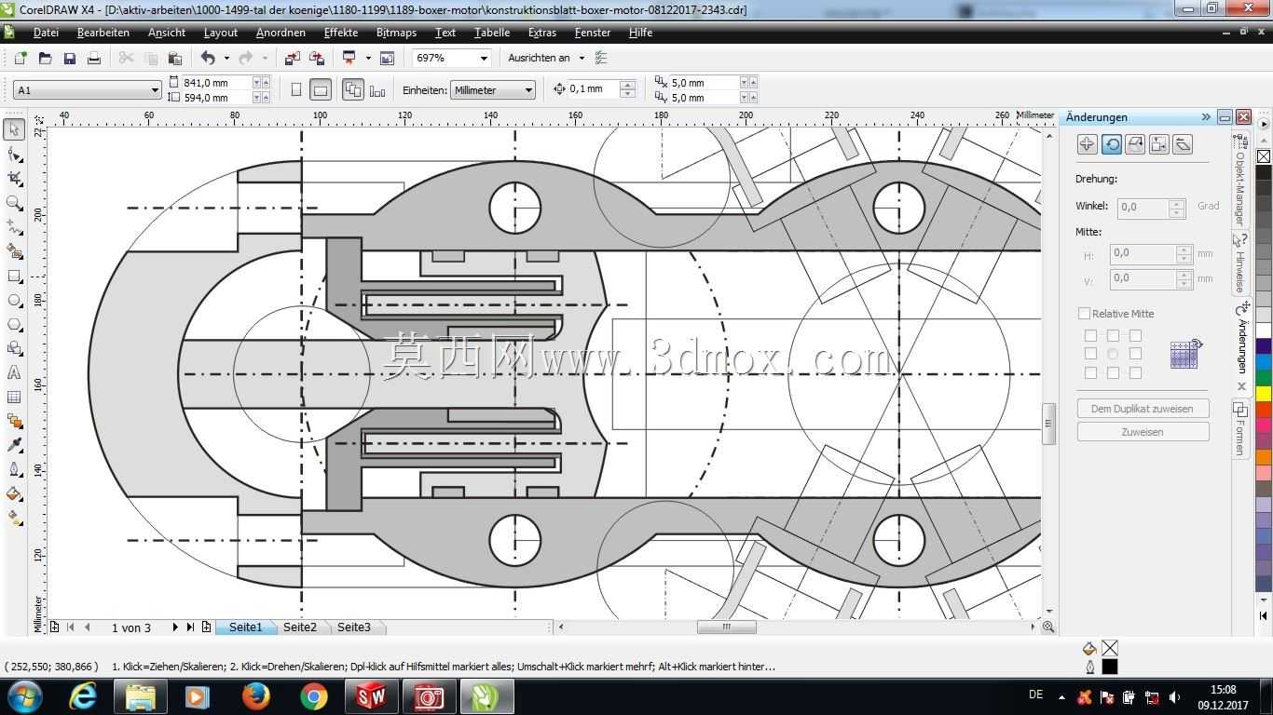
Task: Switch to the Seite3 page tab
Action: [x=354, y=627]
